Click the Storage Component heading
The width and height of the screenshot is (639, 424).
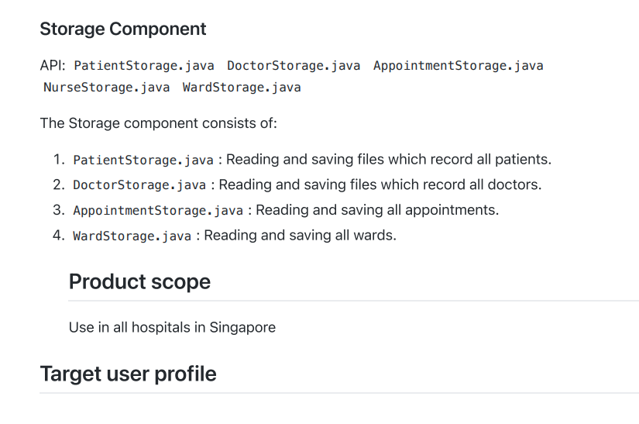coord(123,29)
